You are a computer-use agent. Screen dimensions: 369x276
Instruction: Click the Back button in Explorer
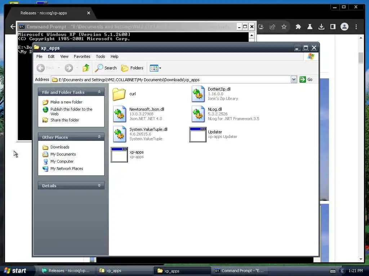[x=46, y=68]
